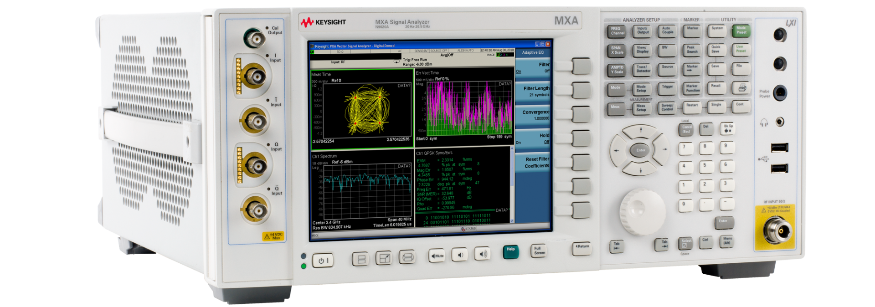The image size is (875, 307).
Task: Push the Recall key
Action: pos(716,88)
